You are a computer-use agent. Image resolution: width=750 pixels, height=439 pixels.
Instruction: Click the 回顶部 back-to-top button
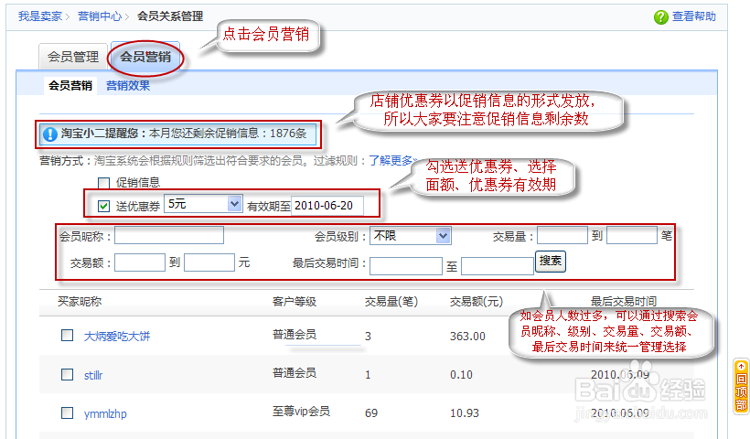coord(741,386)
